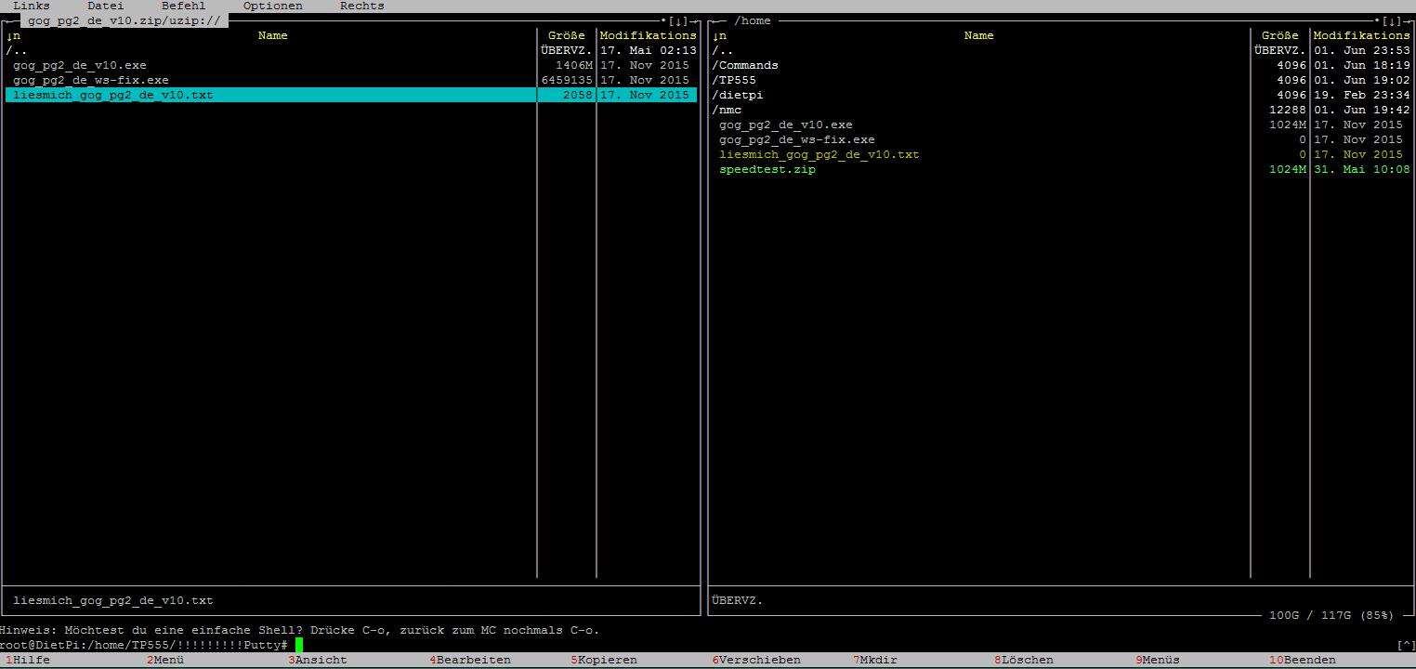
Task: Click the 100G / 117G disk usage indicator
Action: click(1332, 615)
